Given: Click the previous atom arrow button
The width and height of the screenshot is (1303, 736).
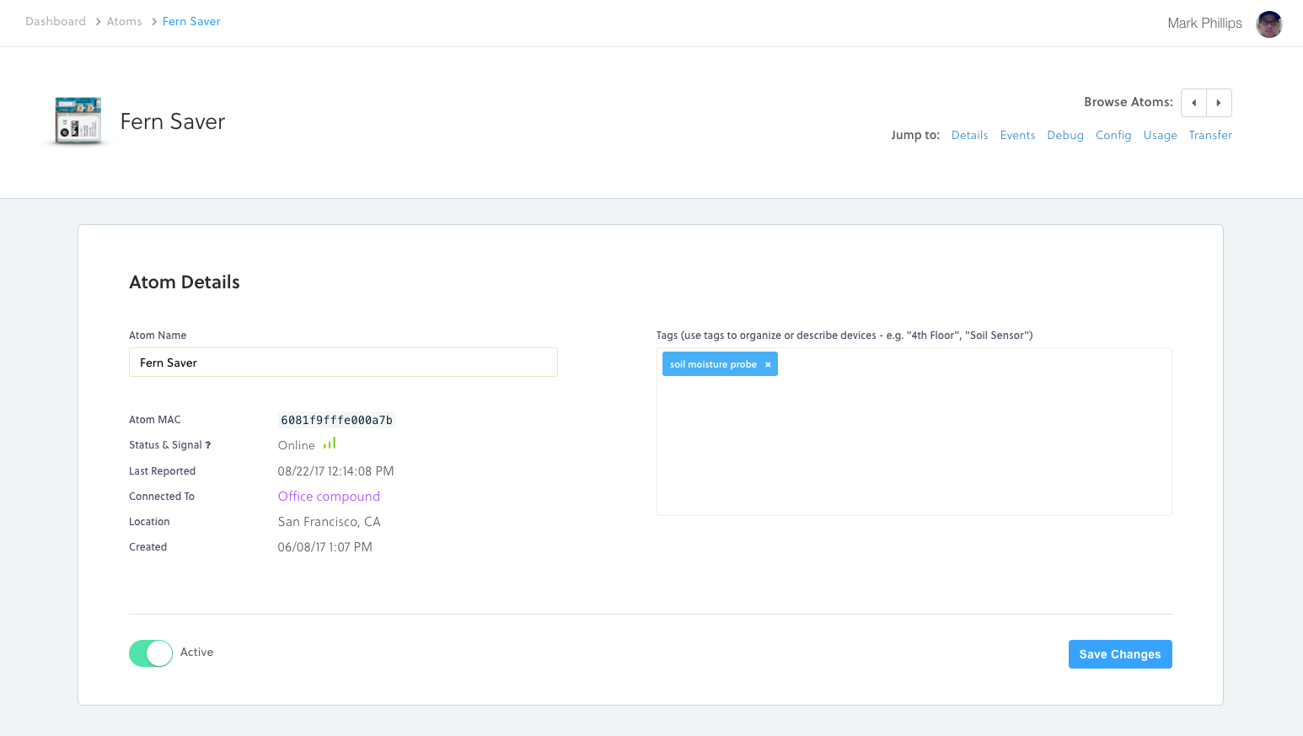Looking at the screenshot, I should click(x=1193, y=103).
